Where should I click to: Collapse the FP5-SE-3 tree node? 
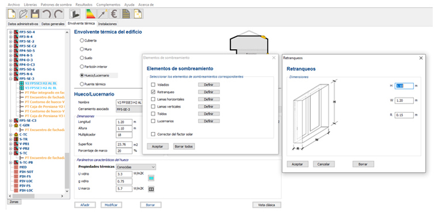coord(11,79)
